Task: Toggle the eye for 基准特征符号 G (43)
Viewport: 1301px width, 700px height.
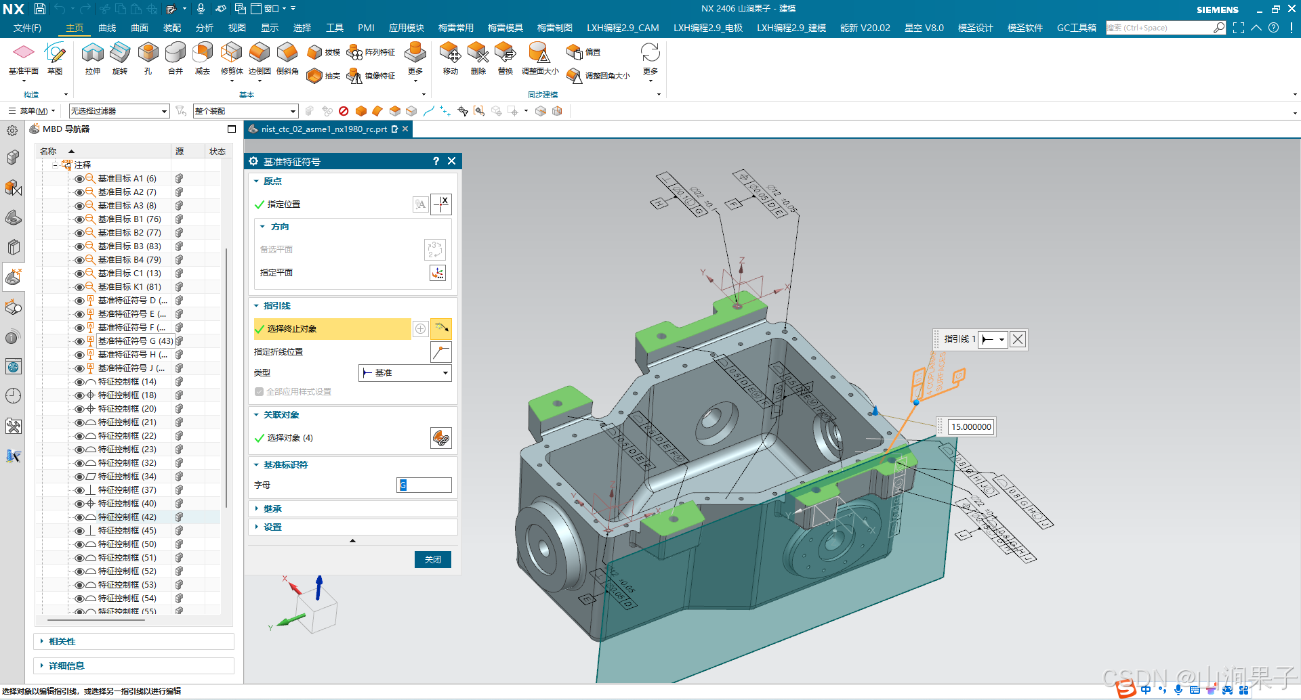Action: coord(79,341)
